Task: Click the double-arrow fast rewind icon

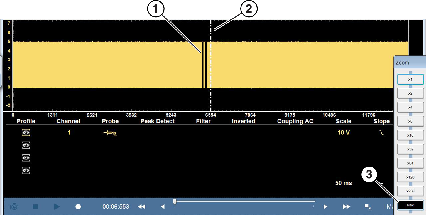Action: (141, 207)
